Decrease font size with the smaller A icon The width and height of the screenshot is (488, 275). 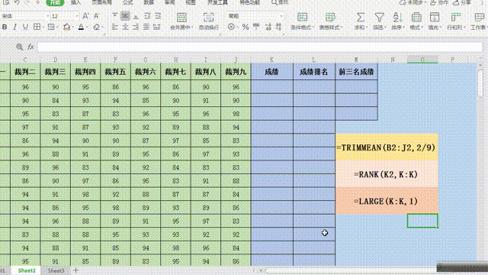coord(97,16)
